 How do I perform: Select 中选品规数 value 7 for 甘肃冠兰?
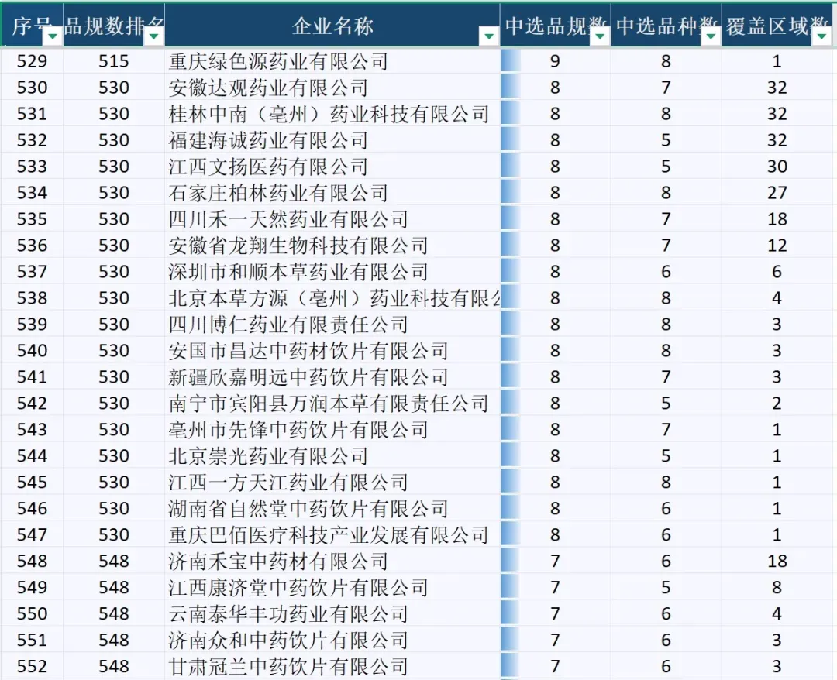[x=555, y=665]
